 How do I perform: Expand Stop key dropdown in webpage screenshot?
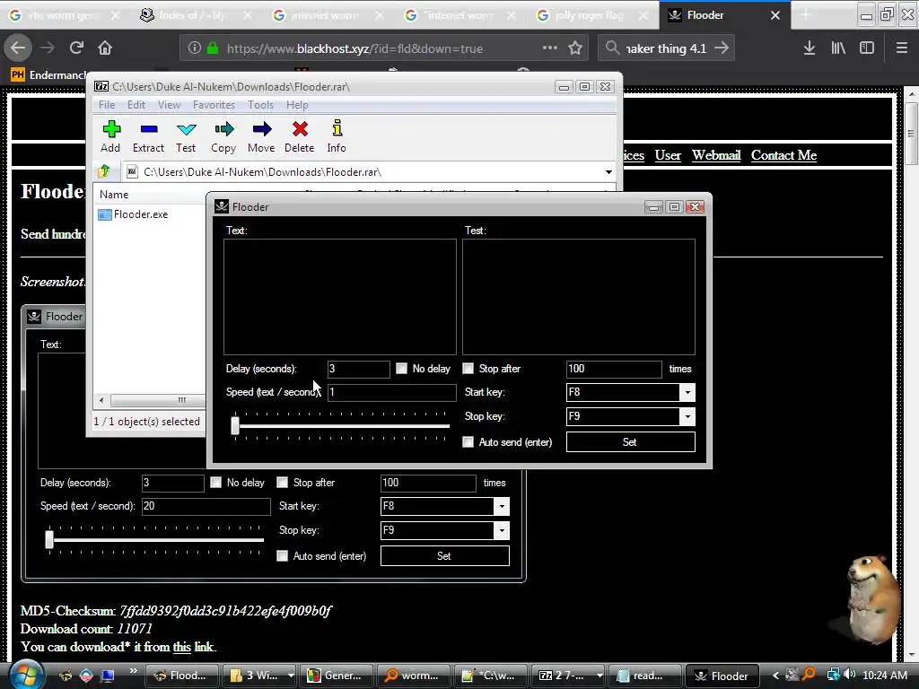tap(501, 531)
